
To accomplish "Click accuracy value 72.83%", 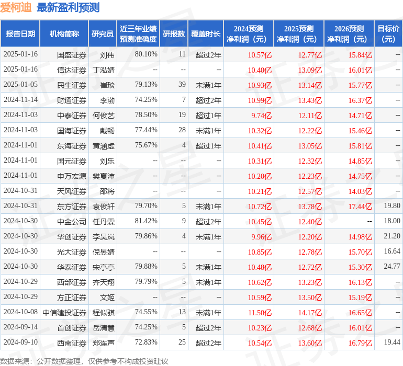I will coord(146,342).
